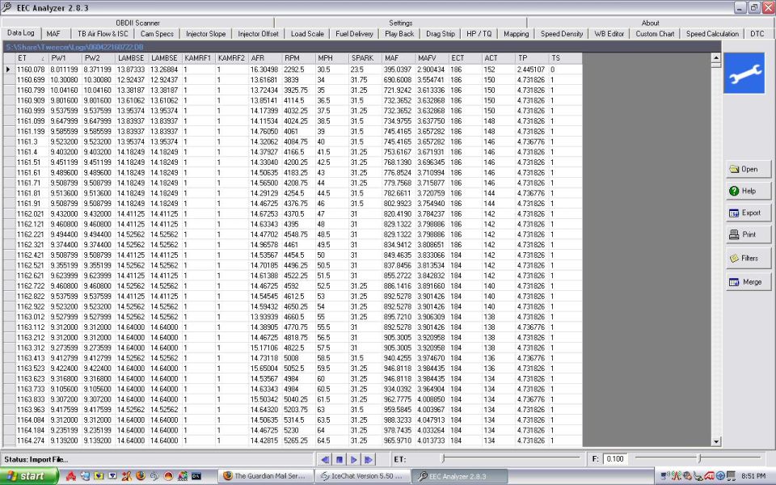Select ET cell 1160.078 in first row

click(x=32, y=70)
